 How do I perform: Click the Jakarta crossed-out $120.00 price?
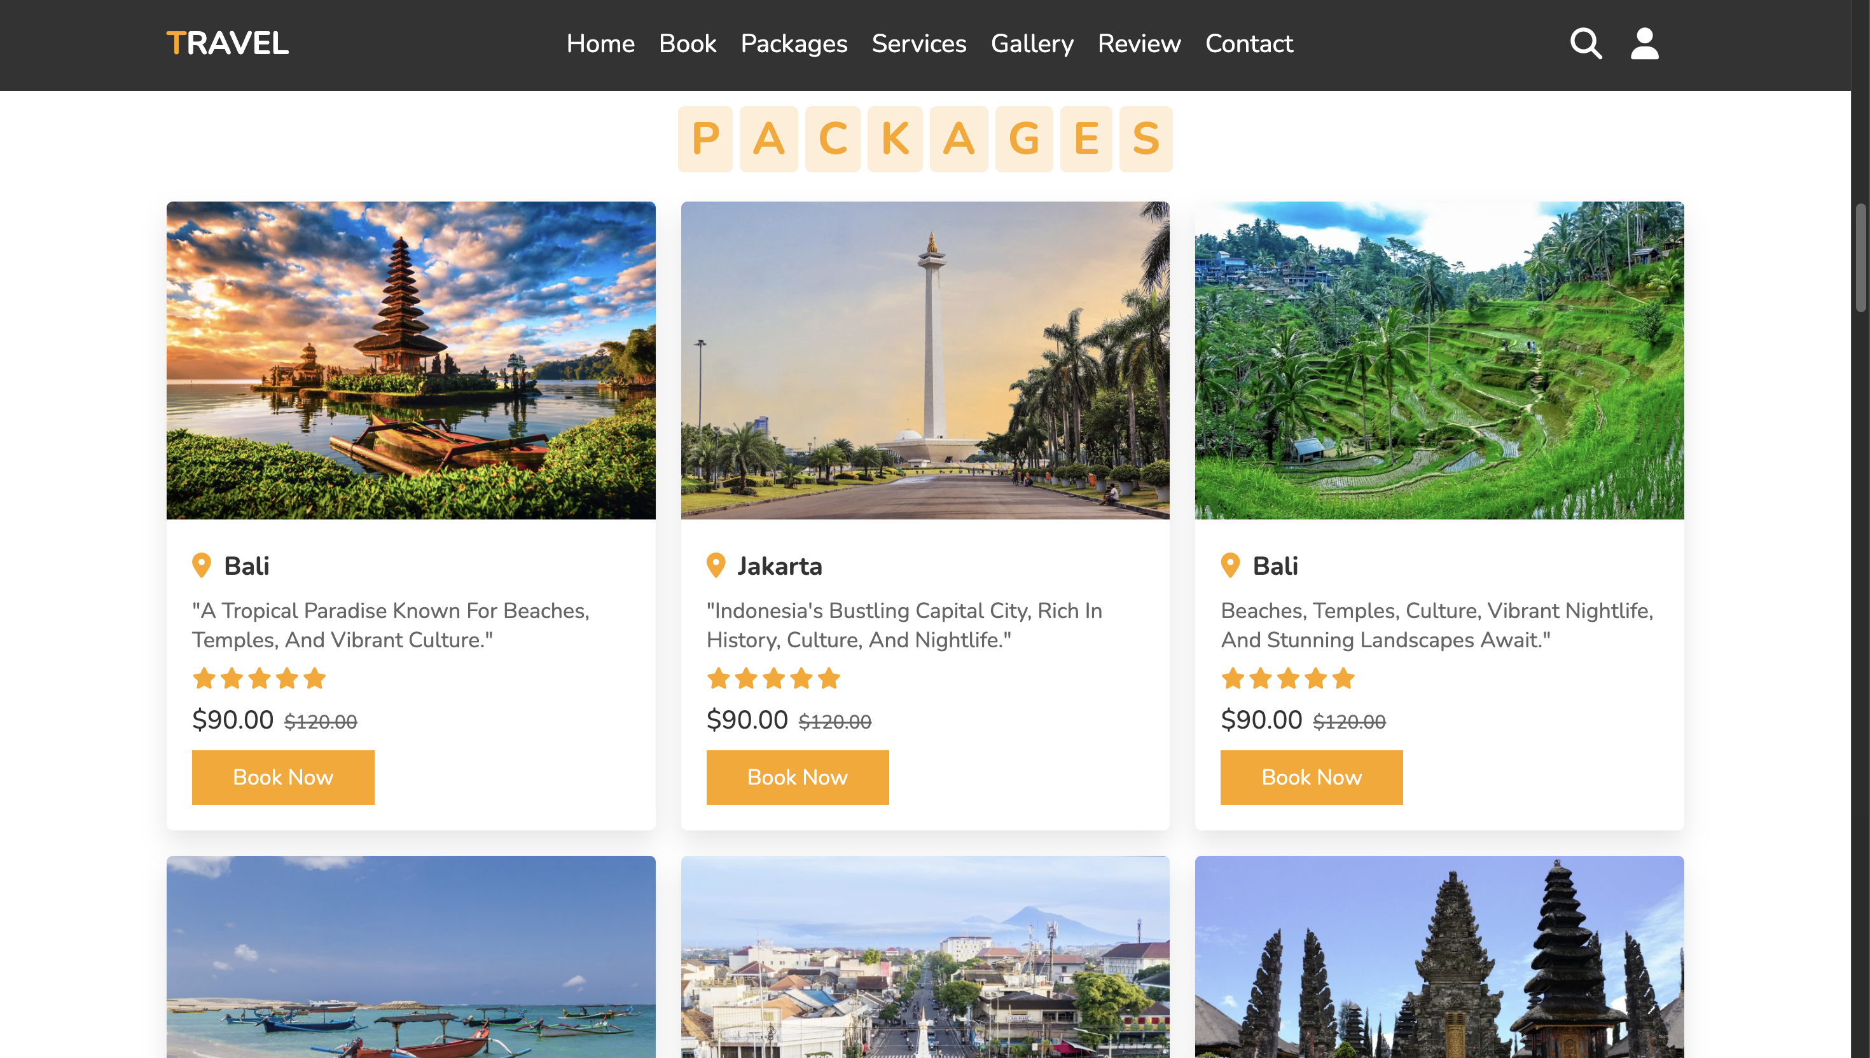(x=835, y=722)
